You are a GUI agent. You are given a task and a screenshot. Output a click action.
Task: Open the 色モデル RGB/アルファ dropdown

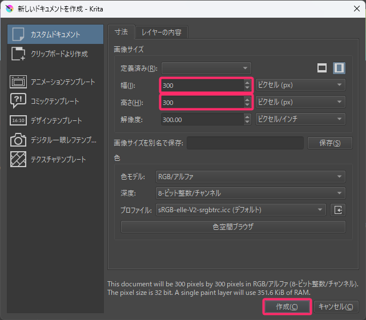251,177
